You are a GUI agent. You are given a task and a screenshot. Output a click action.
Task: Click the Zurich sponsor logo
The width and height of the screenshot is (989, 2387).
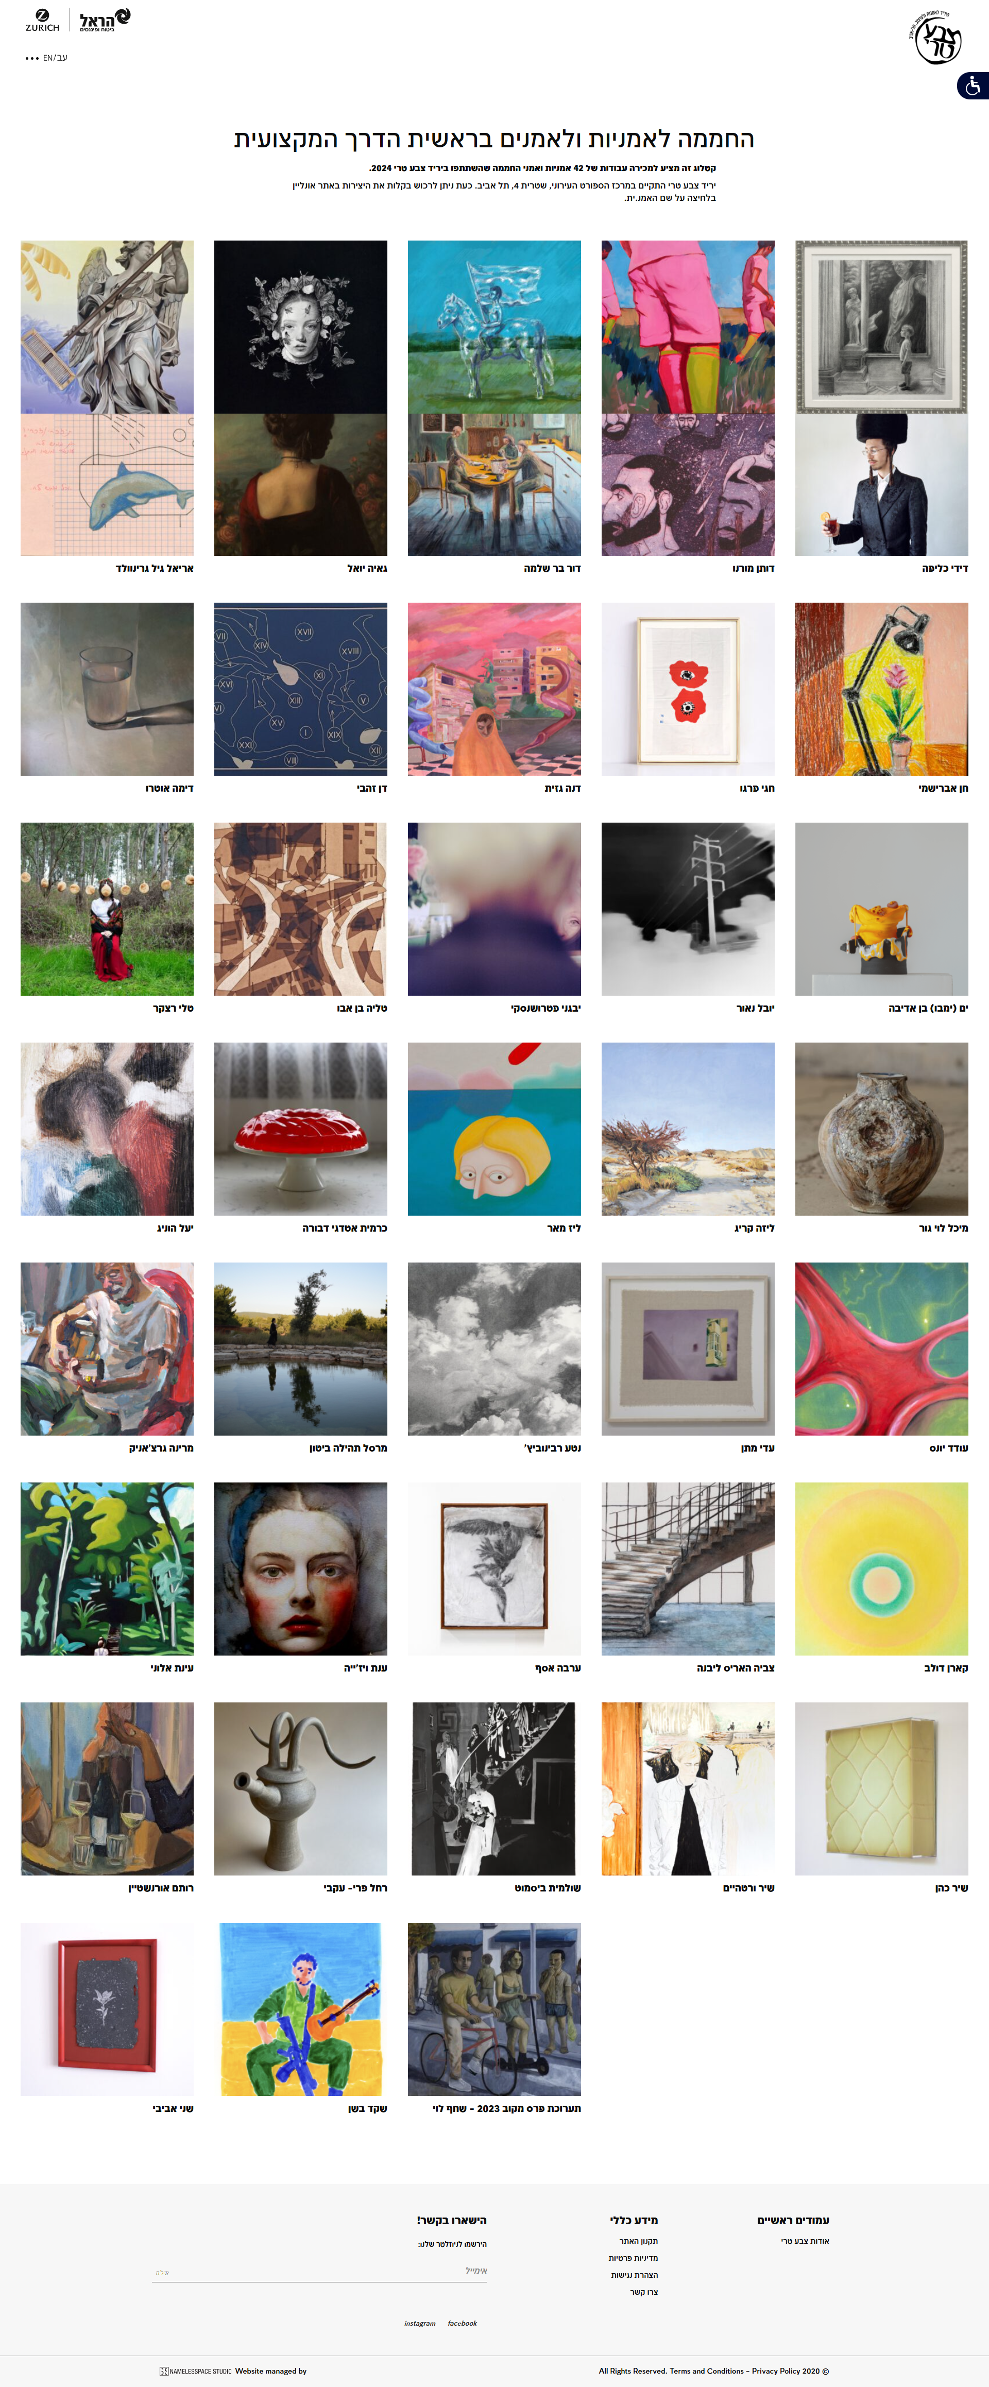tap(43, 21)
